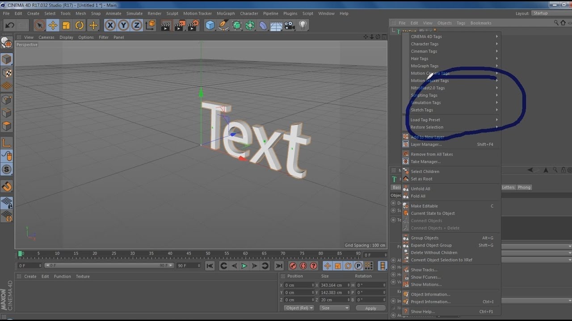The image size is (572, 321).
Task: Add a Cube primitive object
Action: [210, 25]
